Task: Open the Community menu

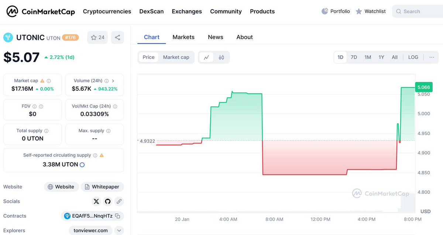Action: pyautogui.click(x=226, y=11)
